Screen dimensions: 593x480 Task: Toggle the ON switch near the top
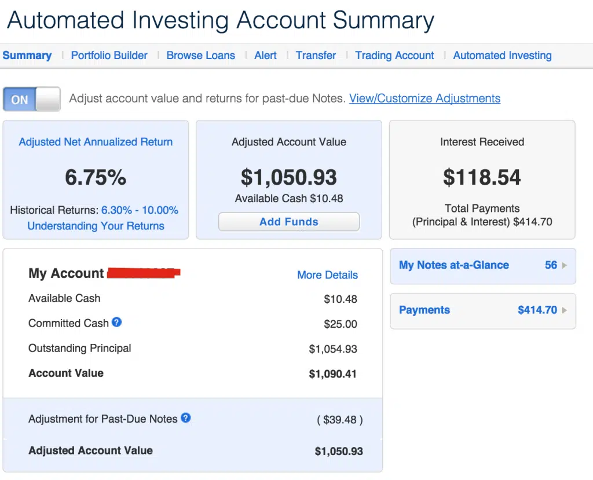[x=32, y=99]
